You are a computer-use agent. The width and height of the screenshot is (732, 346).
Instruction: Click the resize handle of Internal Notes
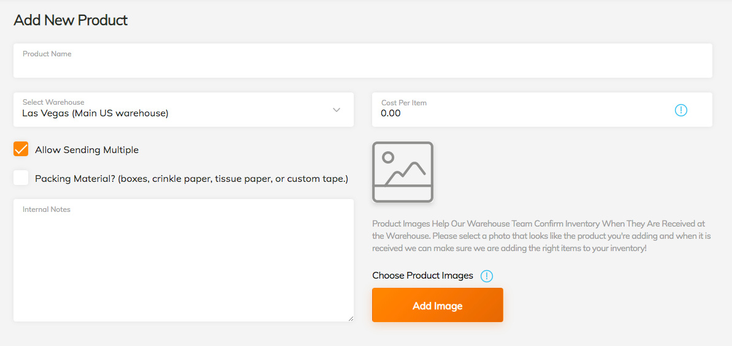[350, 318]
